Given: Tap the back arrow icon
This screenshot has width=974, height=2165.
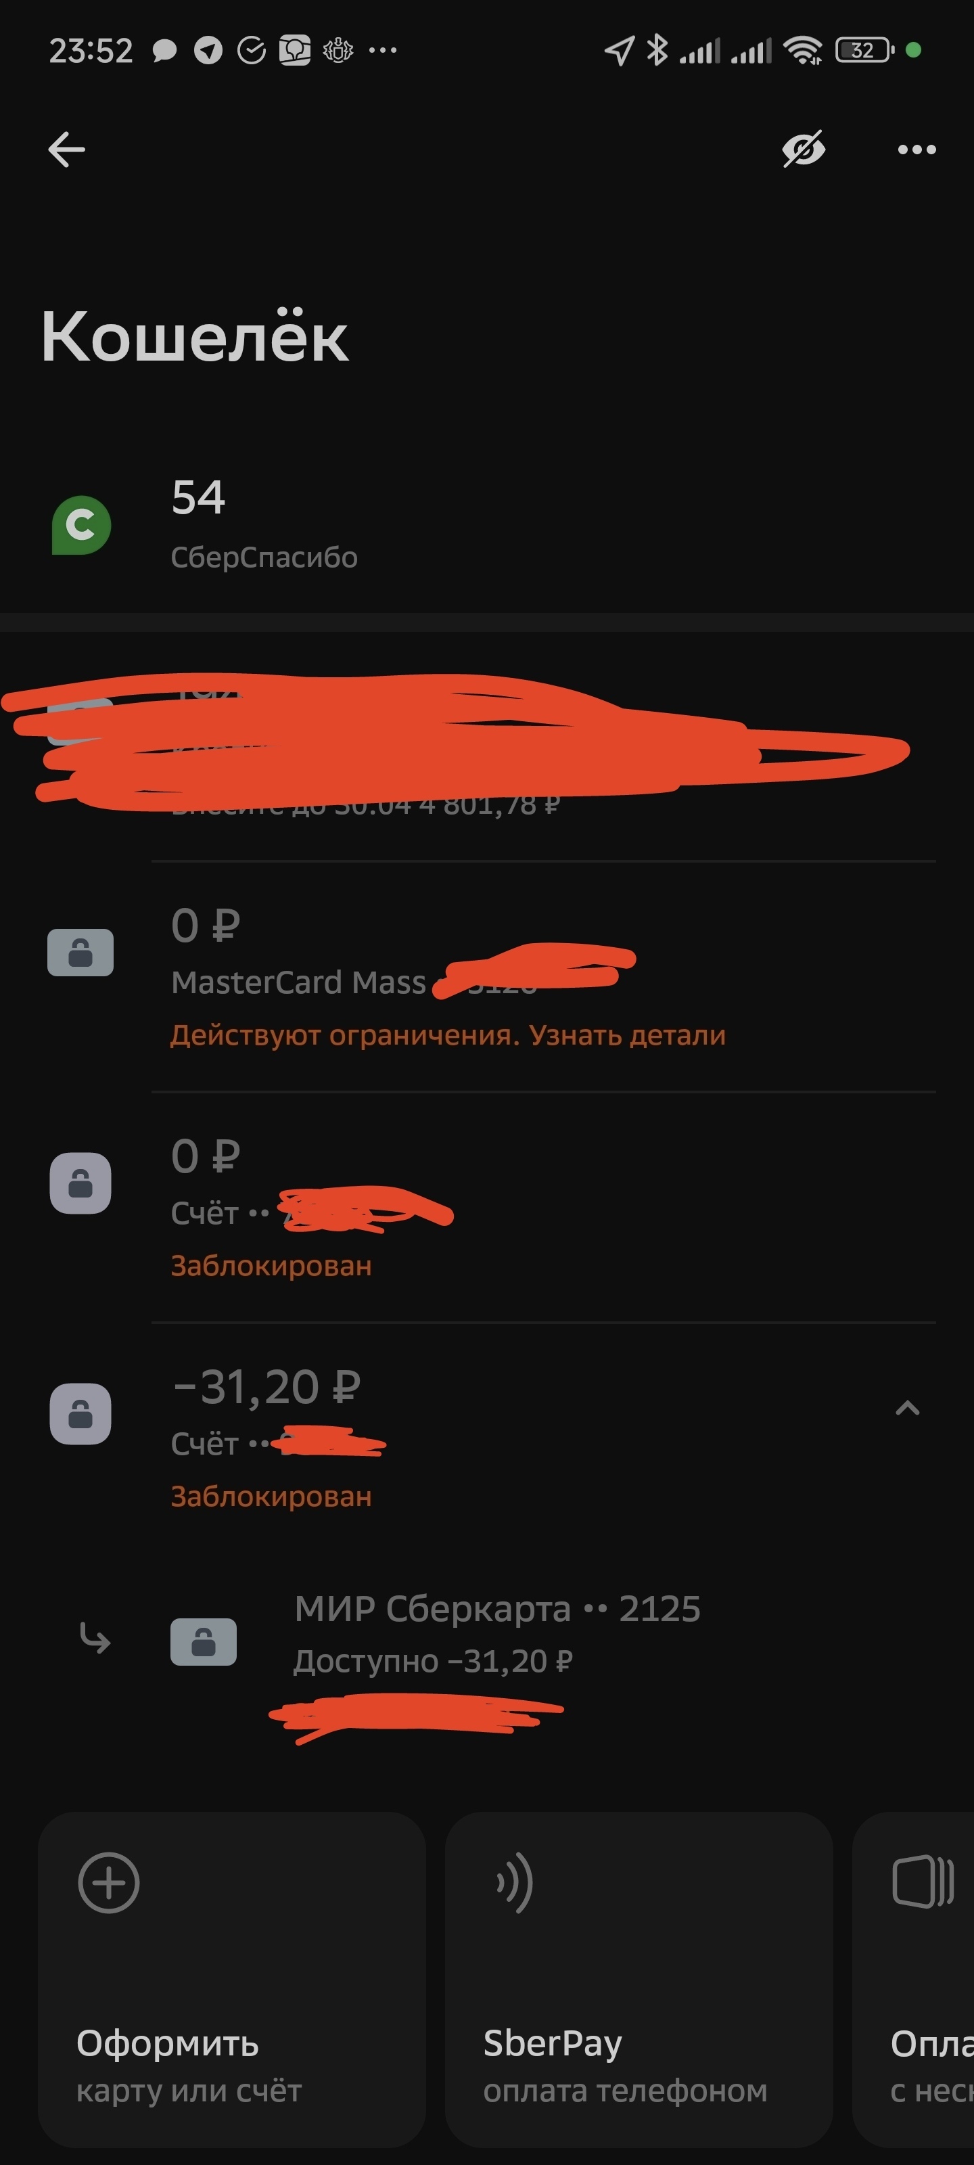Looking at the screenshot, I should tap(66, 150).
